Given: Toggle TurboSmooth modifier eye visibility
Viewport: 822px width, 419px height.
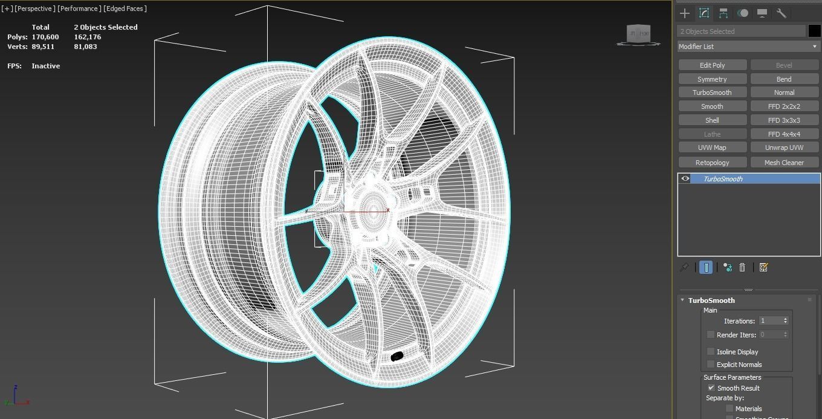Looking at the screenshot, I should coord(685,178).
